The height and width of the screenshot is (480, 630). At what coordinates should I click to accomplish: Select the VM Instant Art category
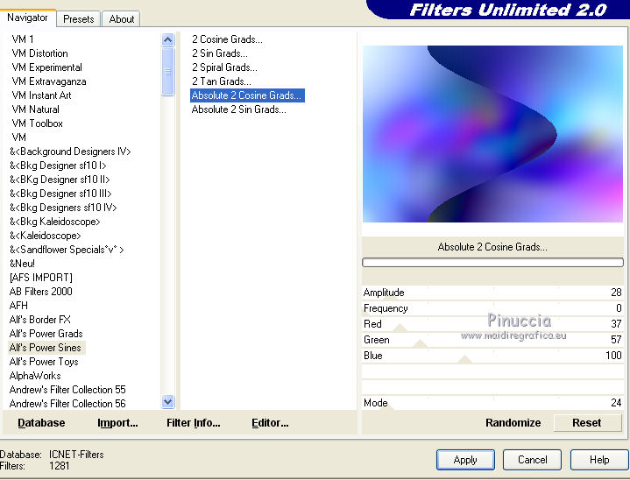[41, 95]
